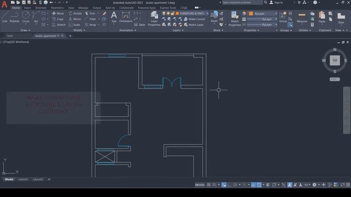Open the Manage ribbon tab
The height and width of the screenshot is (197, 351).
(83, 8)
